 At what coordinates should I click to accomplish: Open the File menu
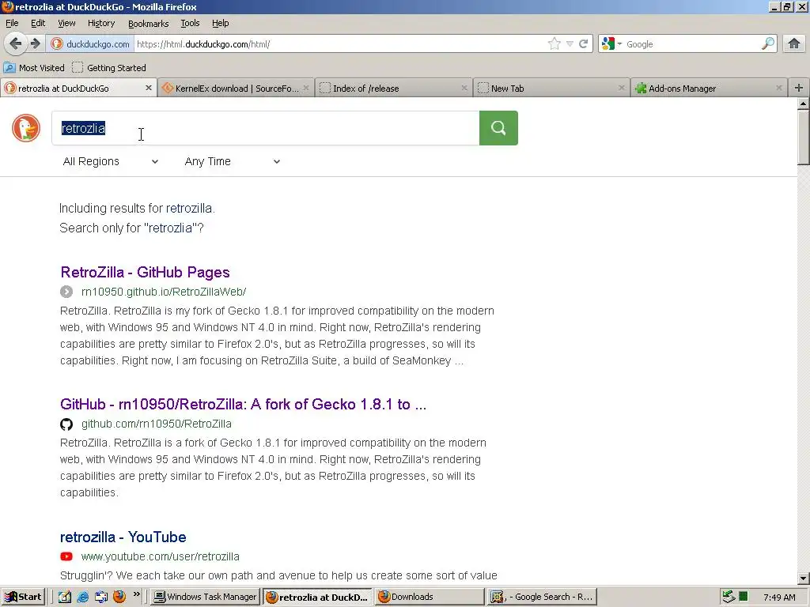12,23
